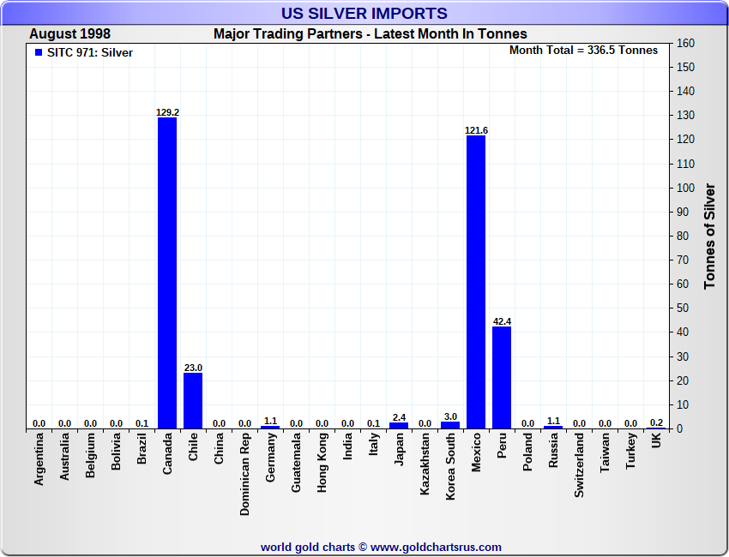Click the August 1998 date label
Viewport: 729px width, 557px height.
tap(69, 34)
